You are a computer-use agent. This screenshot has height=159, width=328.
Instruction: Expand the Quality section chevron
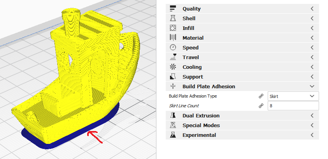pos(312,9)
